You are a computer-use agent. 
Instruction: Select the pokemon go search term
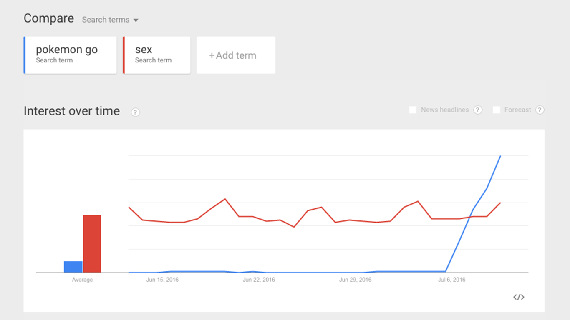[70, 55]
